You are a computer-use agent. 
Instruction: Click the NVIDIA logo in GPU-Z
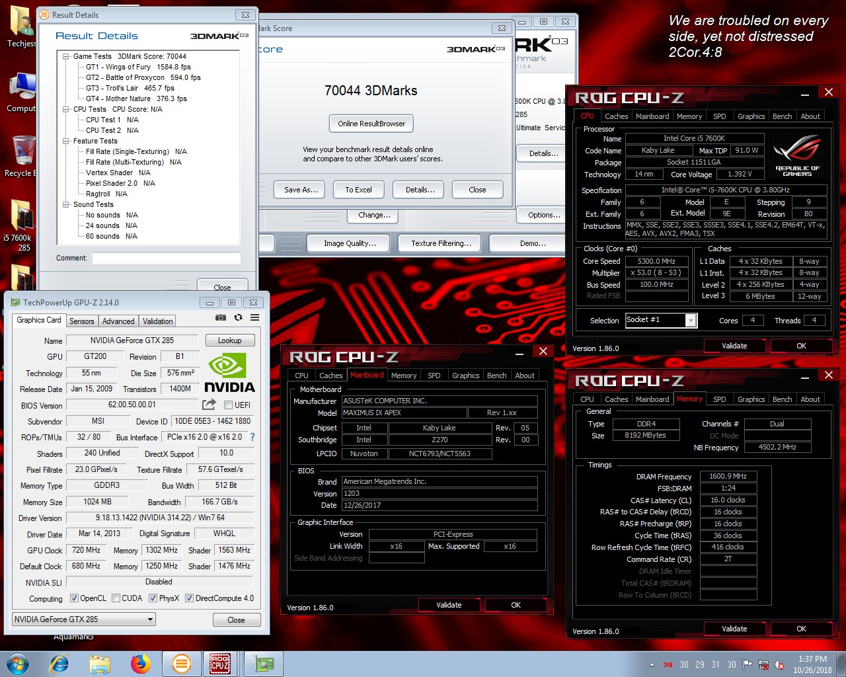click(229, 373)
